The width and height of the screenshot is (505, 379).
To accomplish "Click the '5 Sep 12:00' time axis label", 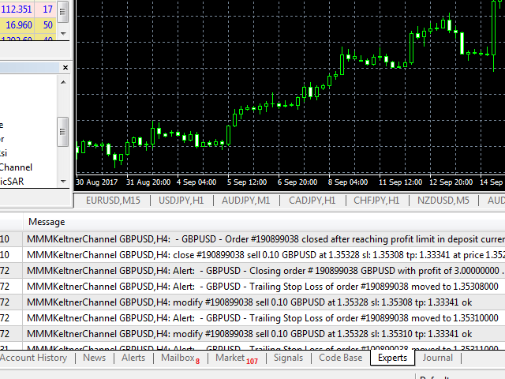I will pyautogui.click(x=247, y=182).
